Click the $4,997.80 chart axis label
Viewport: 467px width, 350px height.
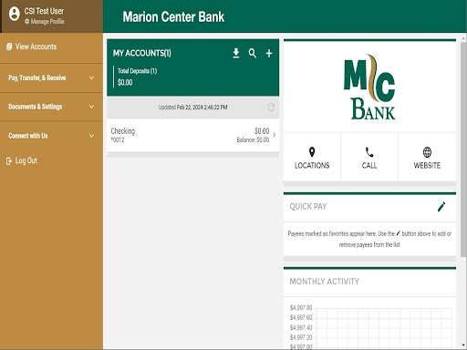(x=301, y=308)
